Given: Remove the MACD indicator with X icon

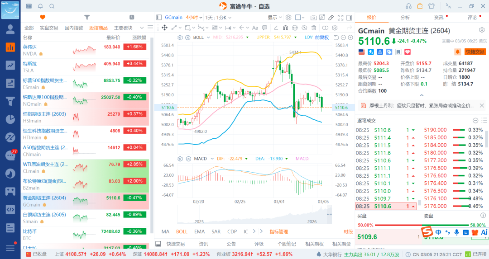Looking at the screenshot, I should click(188, 159).
